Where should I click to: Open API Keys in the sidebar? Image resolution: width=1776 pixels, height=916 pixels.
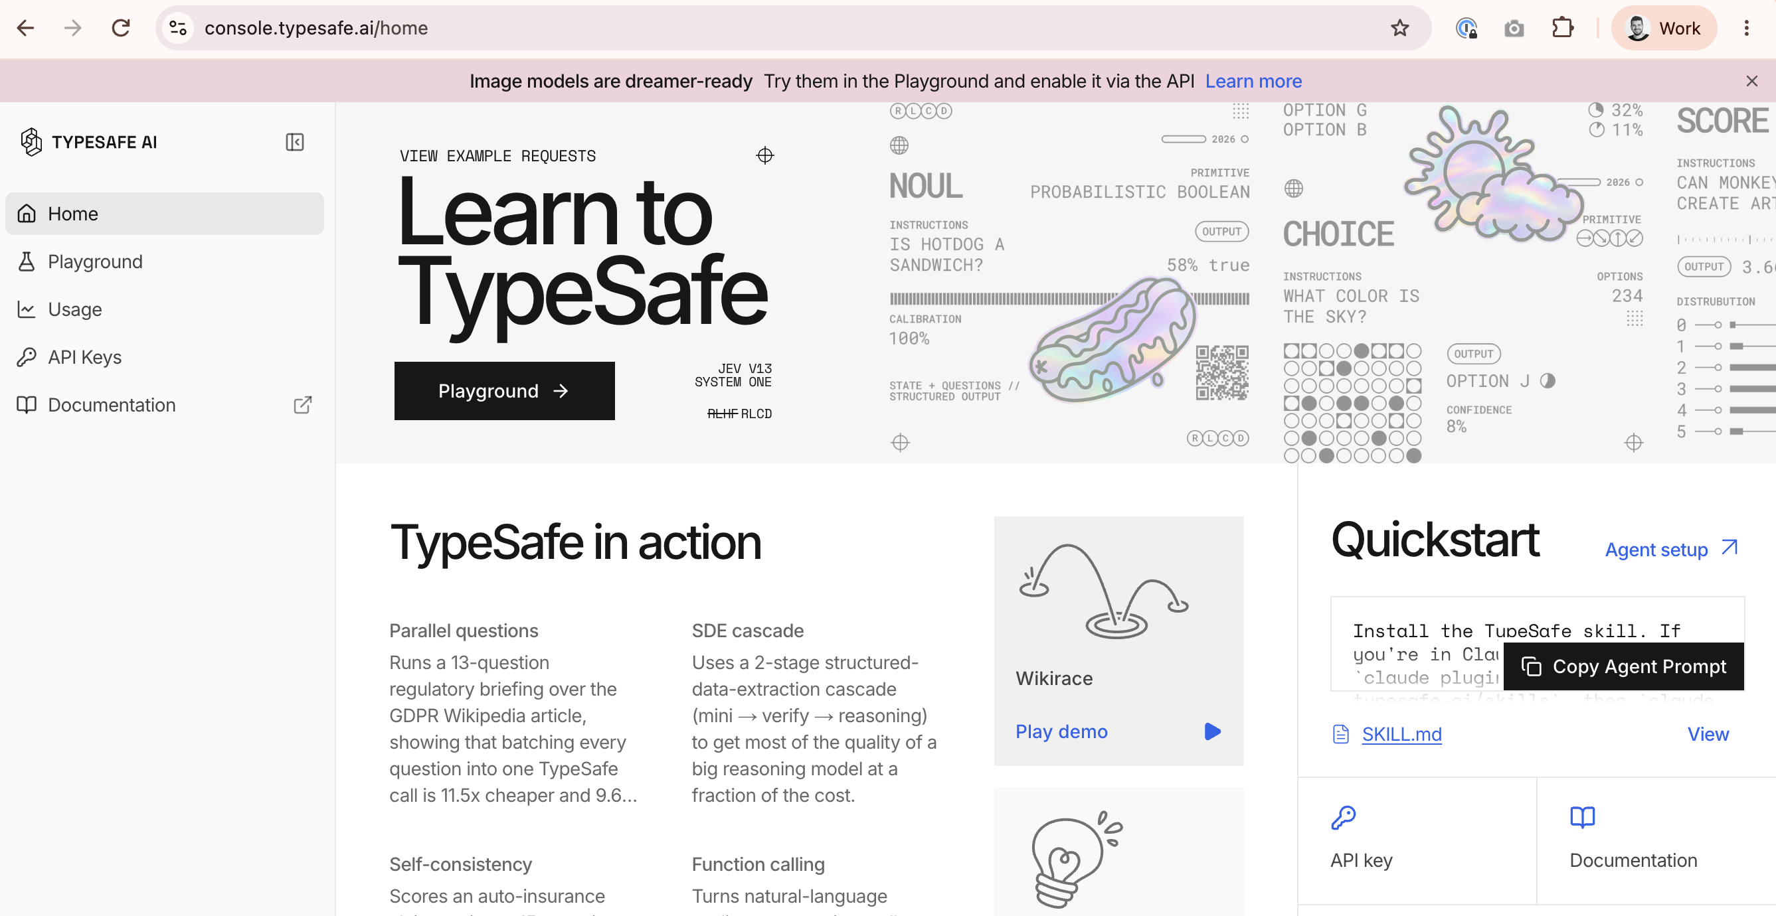coord(164,357)
